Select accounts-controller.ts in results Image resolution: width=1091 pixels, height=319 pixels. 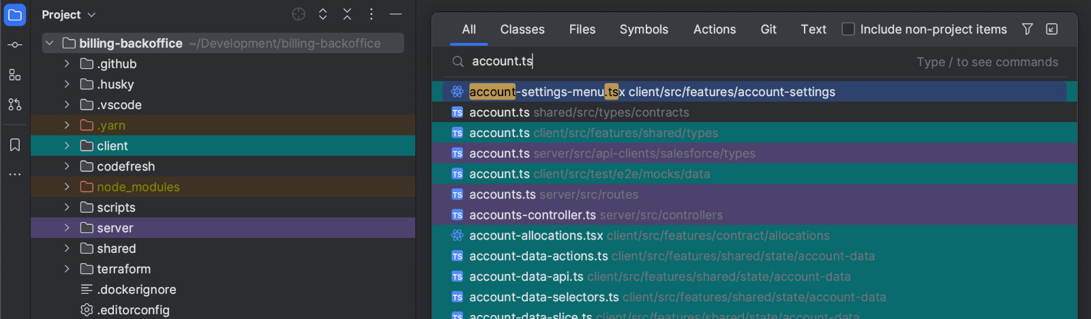tap(533, 215)
